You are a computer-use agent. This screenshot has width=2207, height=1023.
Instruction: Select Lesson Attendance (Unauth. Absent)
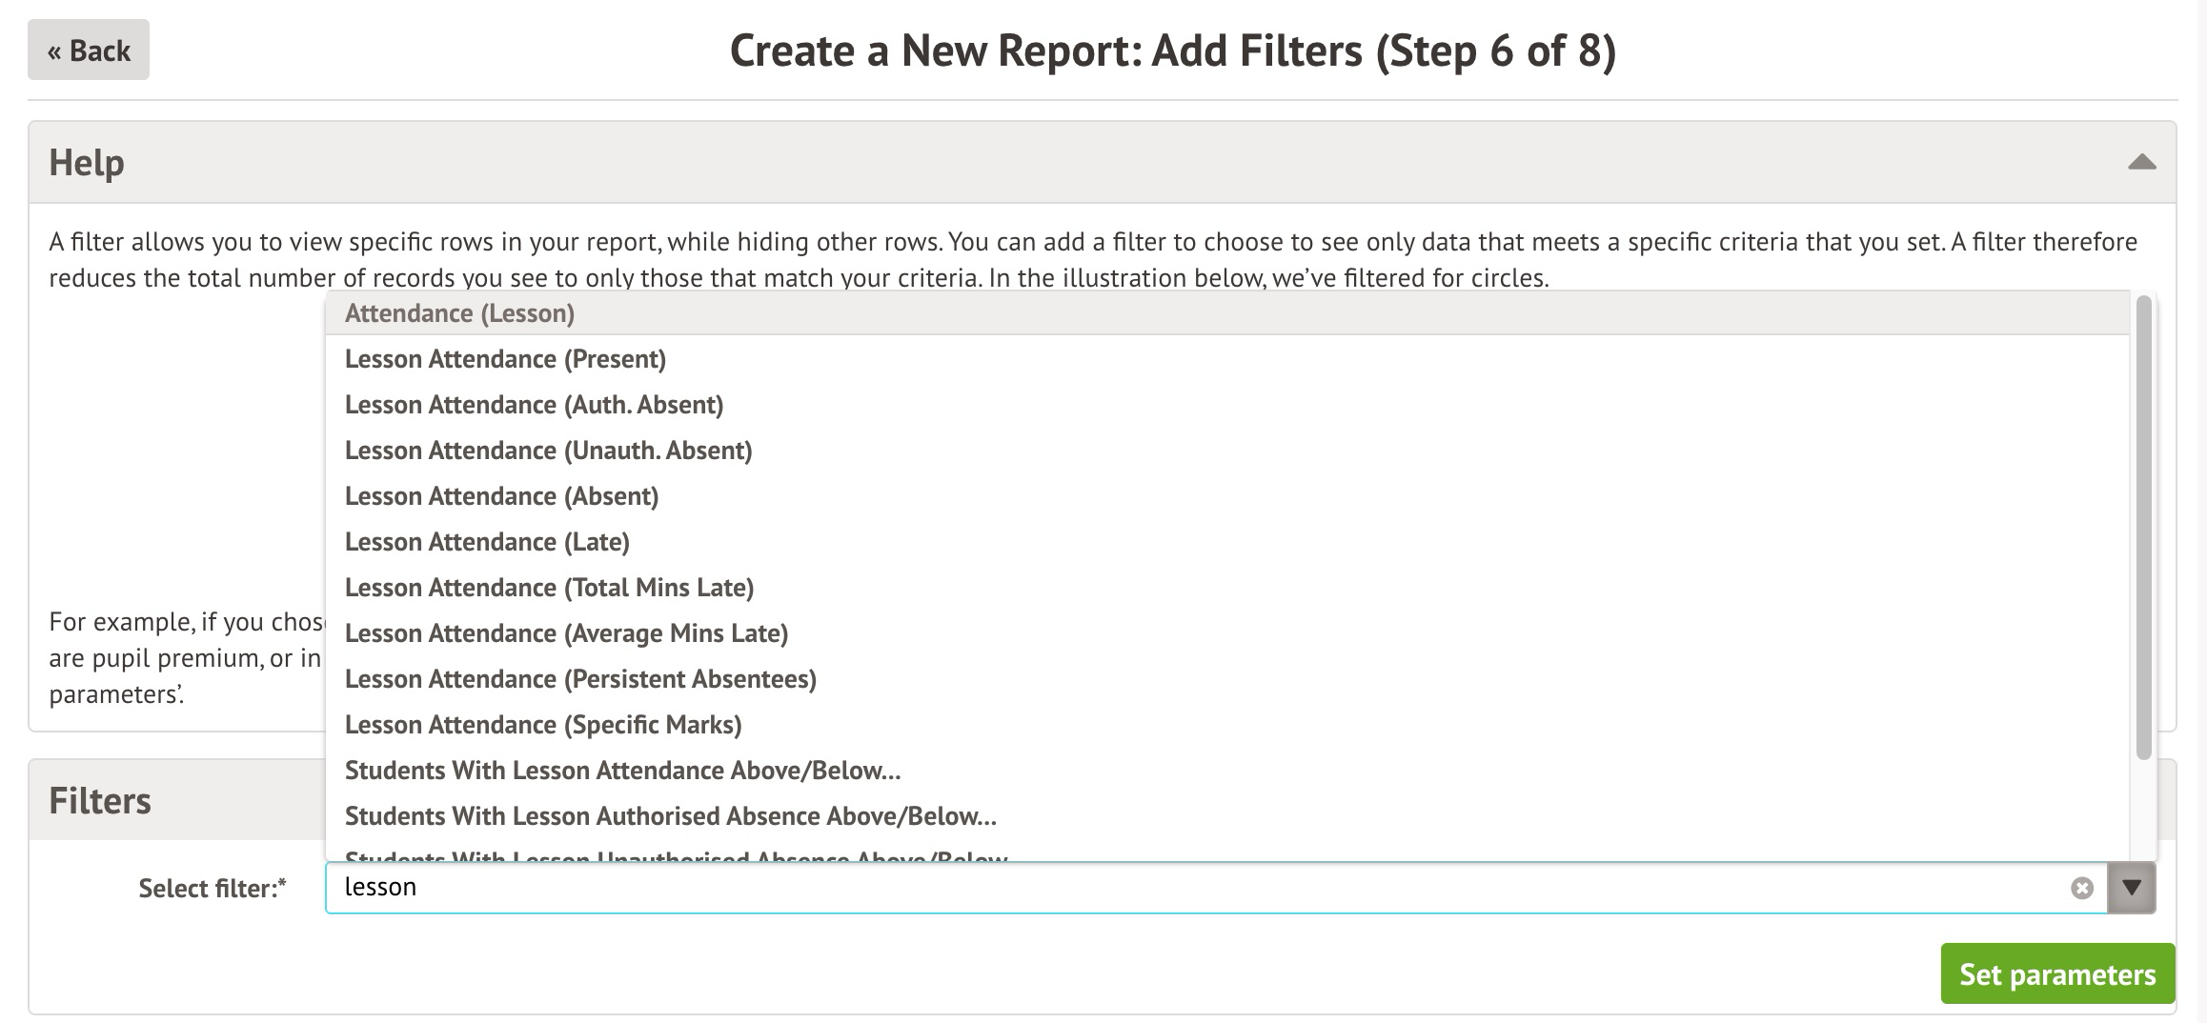[x=548, y=451]
